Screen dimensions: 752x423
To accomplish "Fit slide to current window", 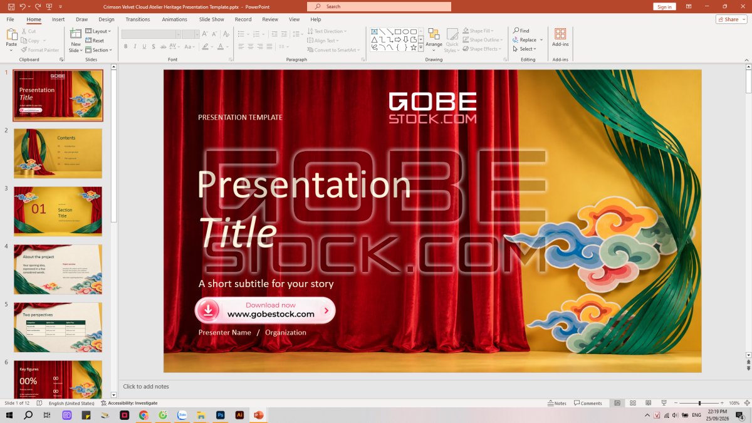I will coord(746,403).
